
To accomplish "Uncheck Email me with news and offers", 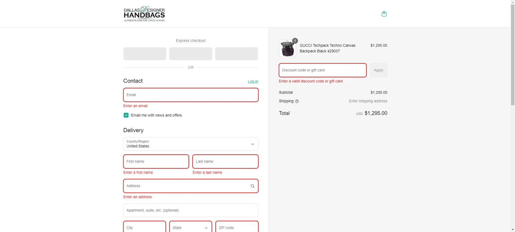I will click(126, 115).
